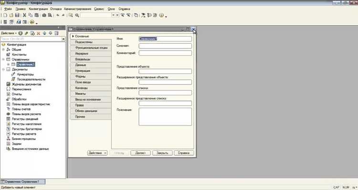Click the New document toolbar icon
The height and width of the screenshot is (190, 358).
click(5, 15)
